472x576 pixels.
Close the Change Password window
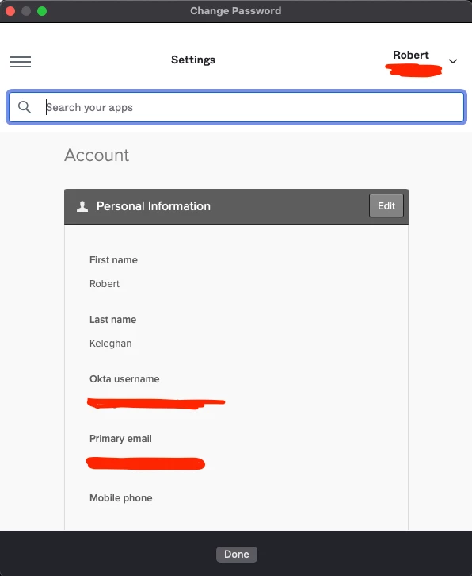[x=10, y=11]
